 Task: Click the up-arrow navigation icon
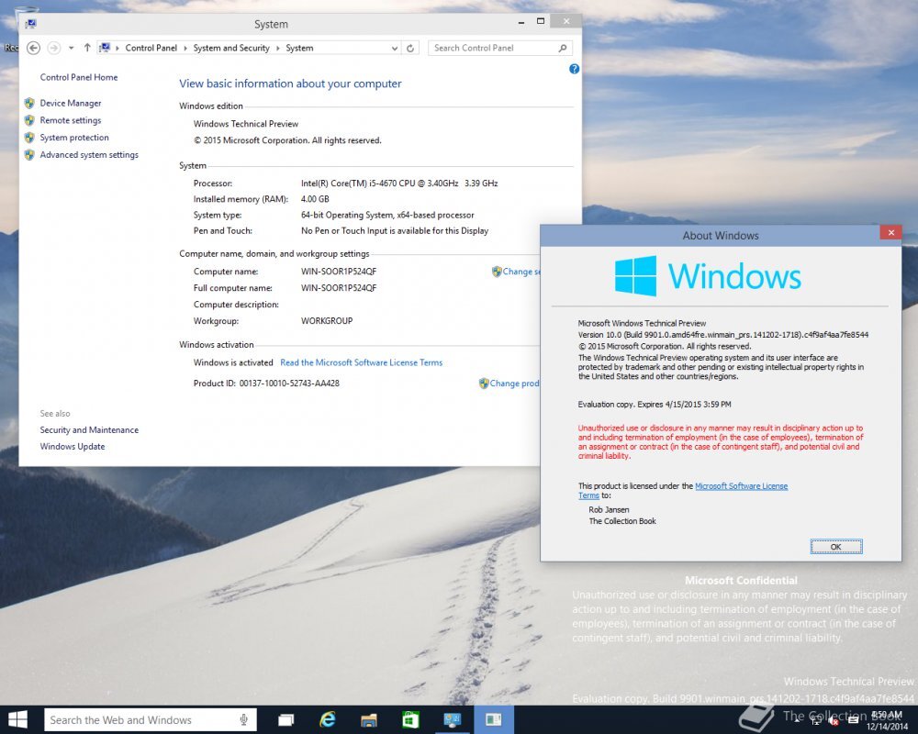coord(87,48)
